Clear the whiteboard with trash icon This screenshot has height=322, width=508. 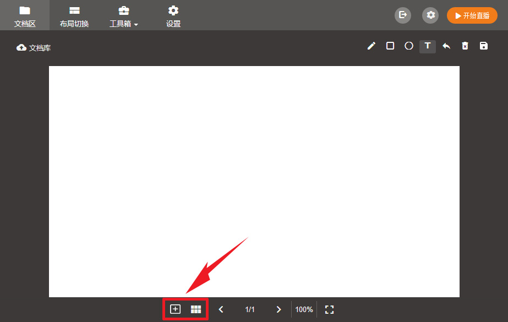click(x=465, y=46)
